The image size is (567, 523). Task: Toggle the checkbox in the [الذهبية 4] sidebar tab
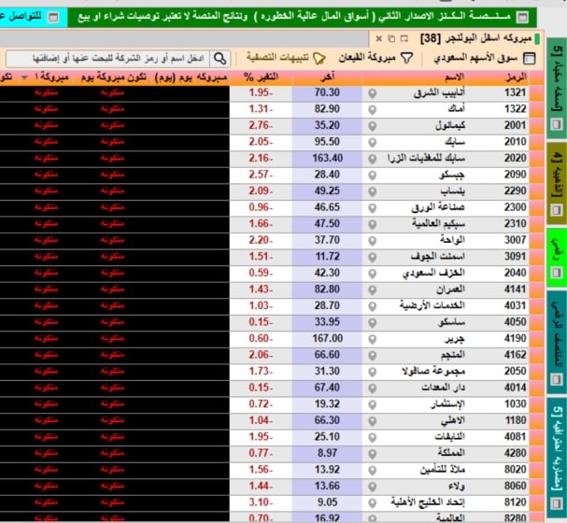point(557,210)
